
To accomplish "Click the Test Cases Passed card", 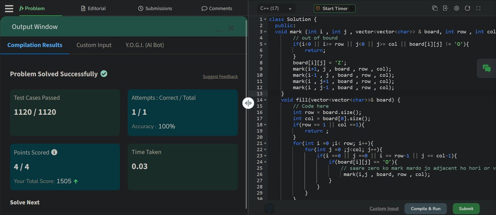I will pyautogui.click(x=65, y=112).
